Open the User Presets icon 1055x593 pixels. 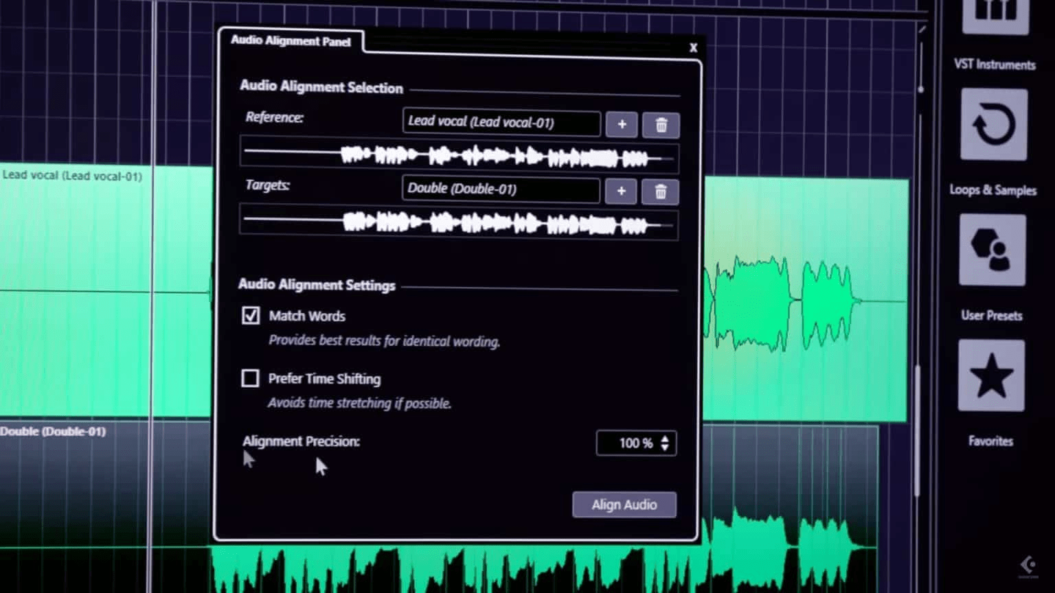tap(992, 250)
